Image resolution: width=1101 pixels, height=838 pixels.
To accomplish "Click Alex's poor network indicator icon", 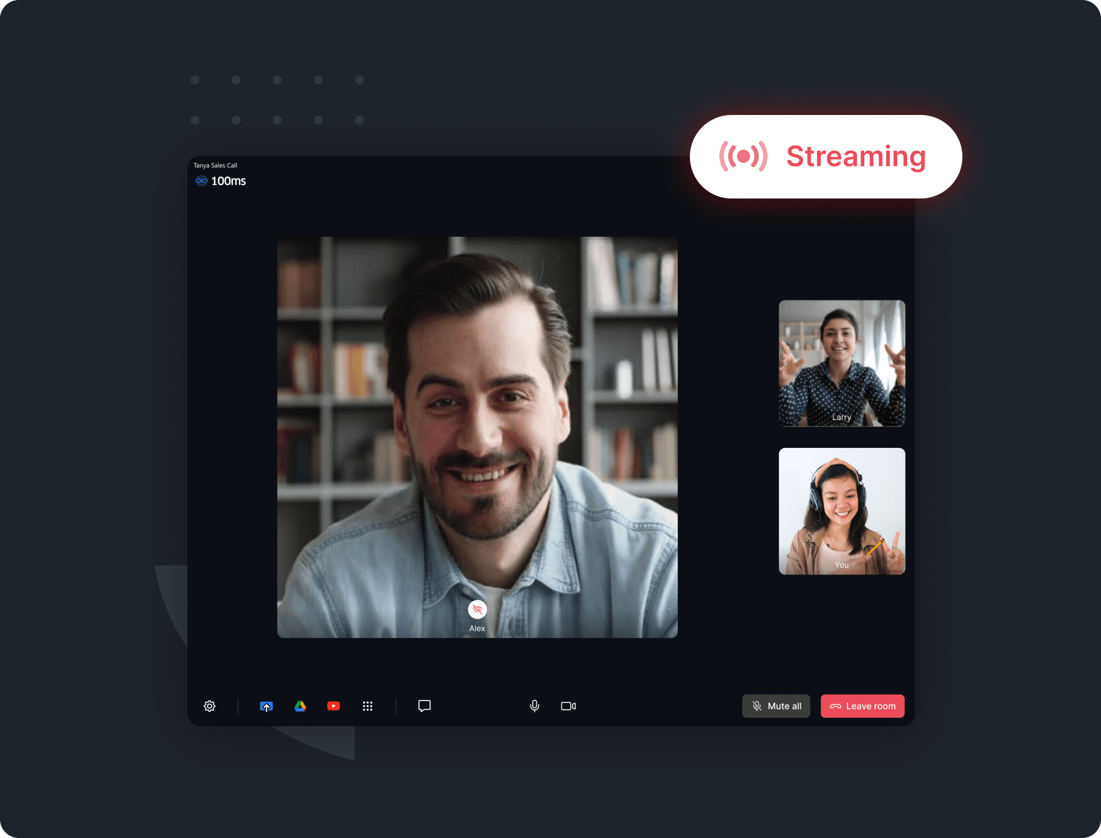I will pyautogui.click(x=477, y=609).
